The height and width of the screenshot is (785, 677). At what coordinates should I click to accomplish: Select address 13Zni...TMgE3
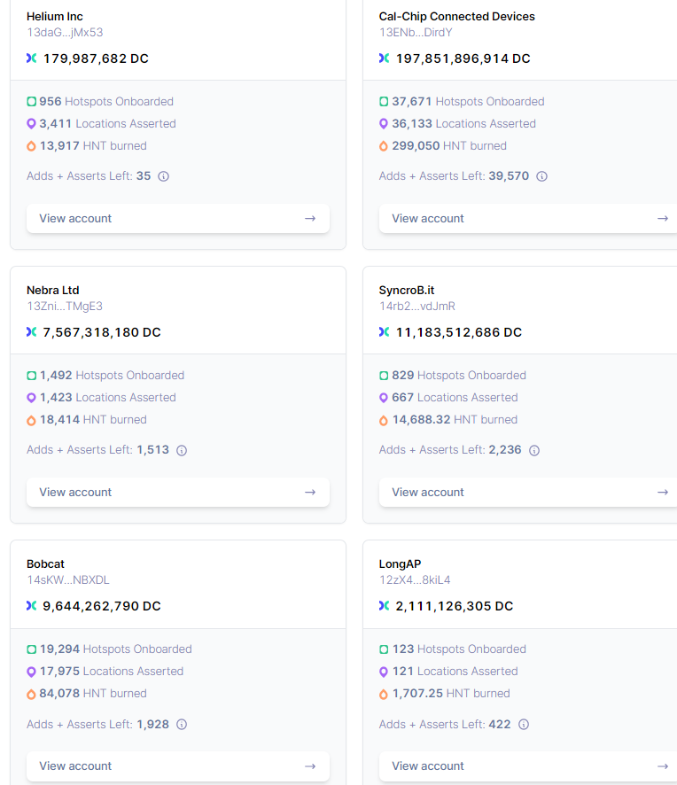pos(65,307)
